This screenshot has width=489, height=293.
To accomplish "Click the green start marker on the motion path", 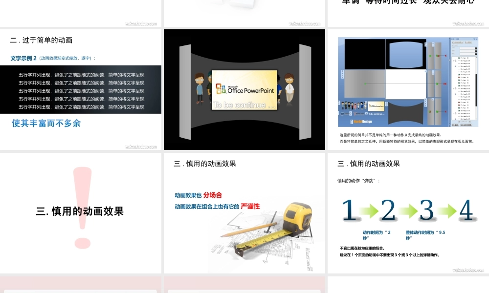I will [x=365, y=84].
